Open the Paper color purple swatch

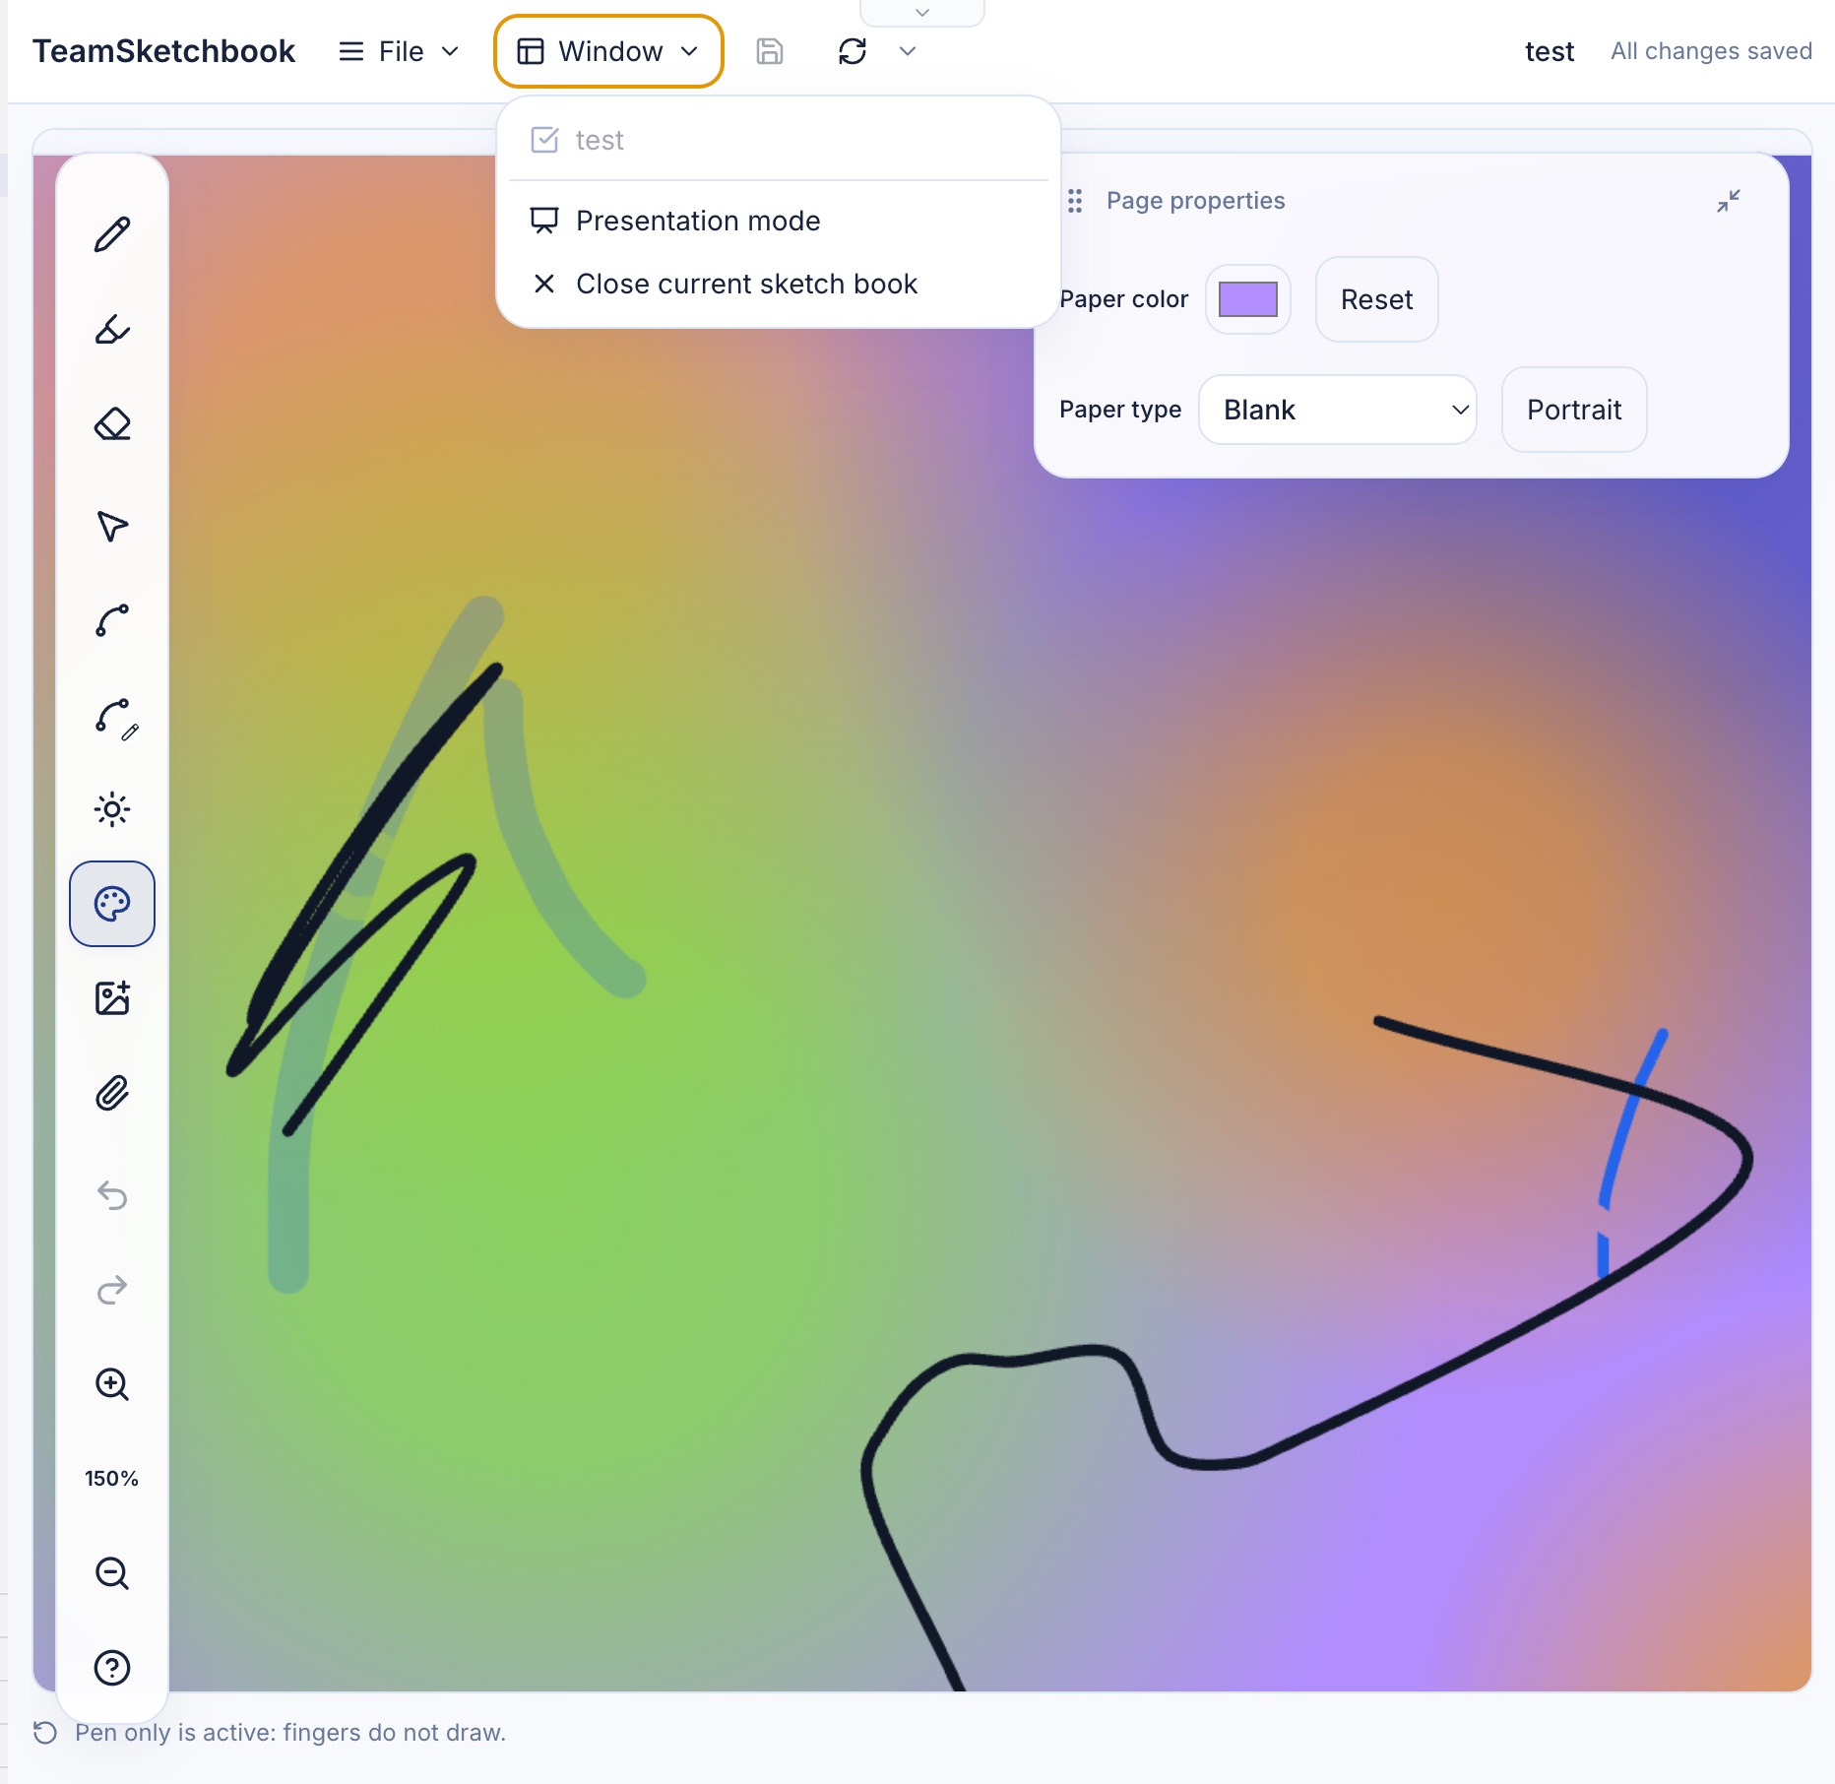point(1248,299)
